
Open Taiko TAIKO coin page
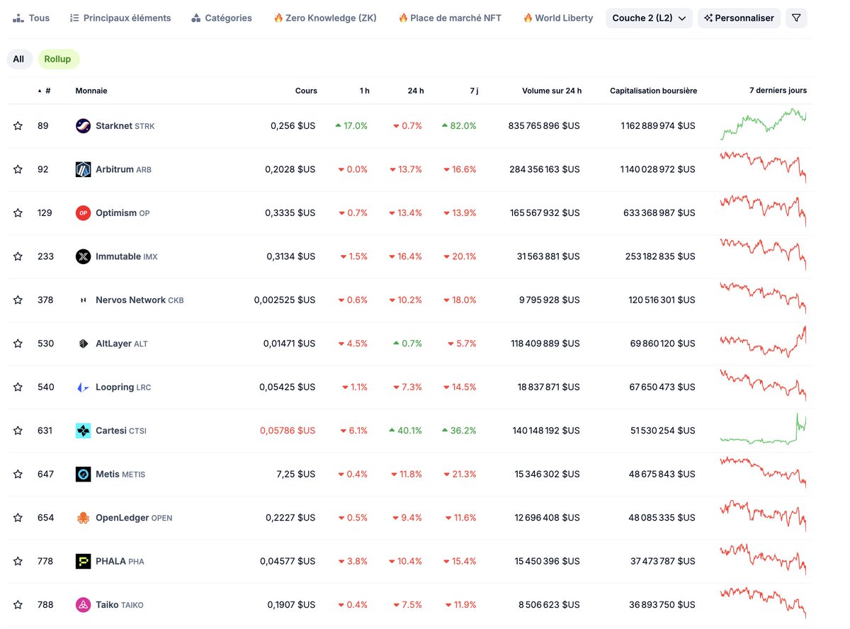[x=119, y=605]
